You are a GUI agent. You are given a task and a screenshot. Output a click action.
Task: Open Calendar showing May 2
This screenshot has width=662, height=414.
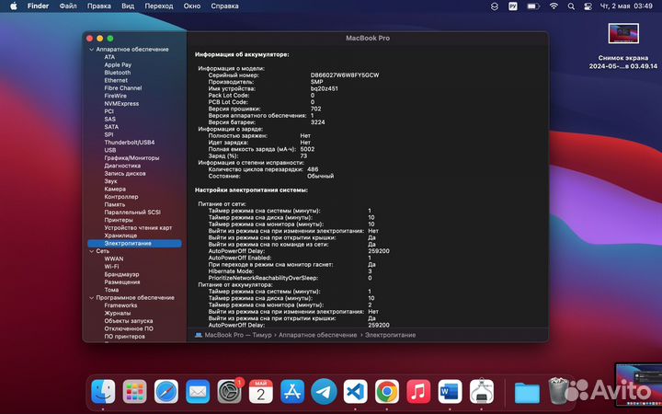tap(261, 392)
